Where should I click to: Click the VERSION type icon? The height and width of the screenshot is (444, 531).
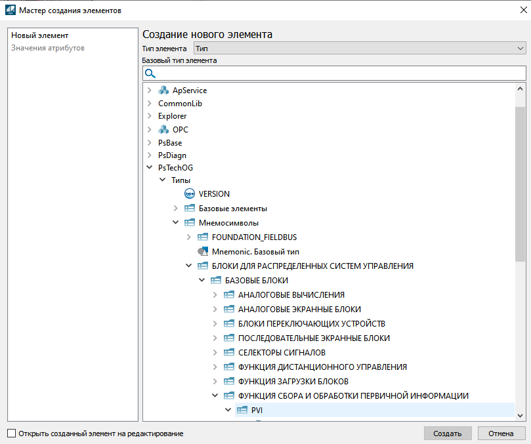[190, 193]
